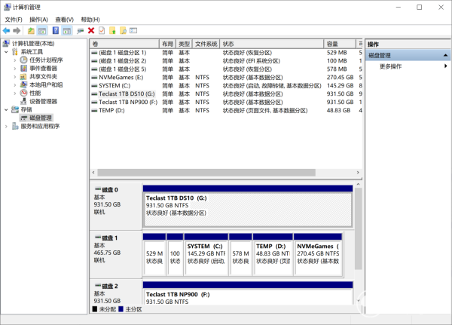Select the TEMP (D:) partition block
Screen dimensions: 452x325
273,254
